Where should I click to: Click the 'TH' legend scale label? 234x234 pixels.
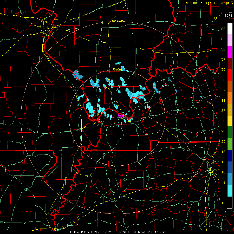(x=223, y=203)
